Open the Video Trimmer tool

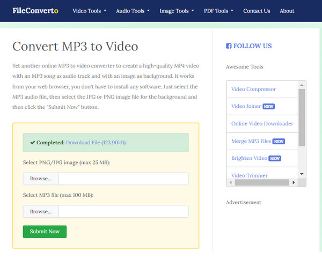[x=250, y=176]
